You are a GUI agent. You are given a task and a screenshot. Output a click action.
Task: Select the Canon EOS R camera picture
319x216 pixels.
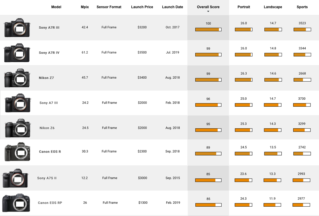point(17,152)
